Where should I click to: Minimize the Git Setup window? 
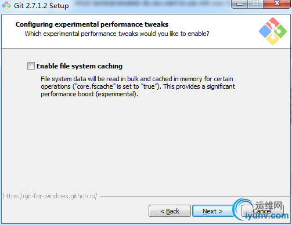(240, 4)
